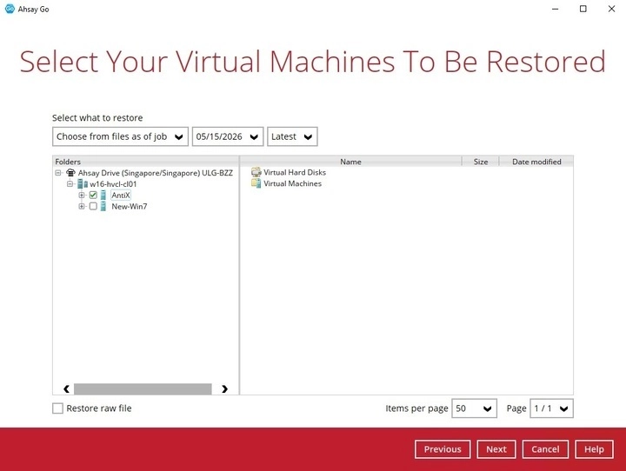The width and height of the screenshot is (626, 471).
Task: Minimize the Ahsay Go window
Action: click(556, 9)
